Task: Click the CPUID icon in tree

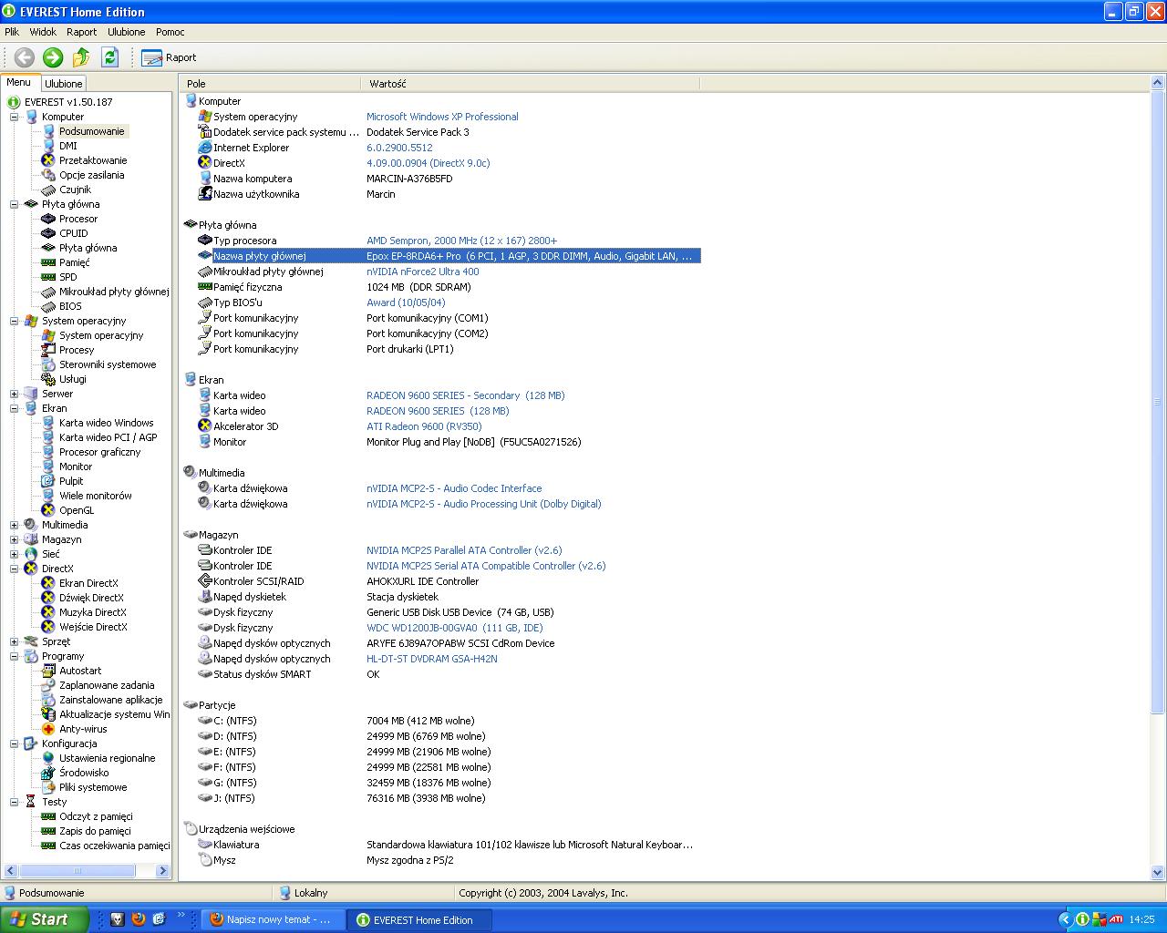Action: click(x=48, y=233)
